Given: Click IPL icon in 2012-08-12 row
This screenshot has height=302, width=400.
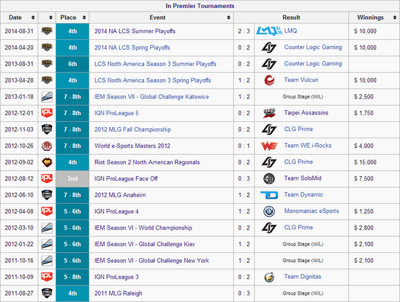Looking at the screenshot, I should [47, 178].
